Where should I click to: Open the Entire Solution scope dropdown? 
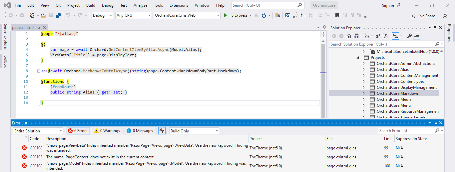[x=38, y=131]
